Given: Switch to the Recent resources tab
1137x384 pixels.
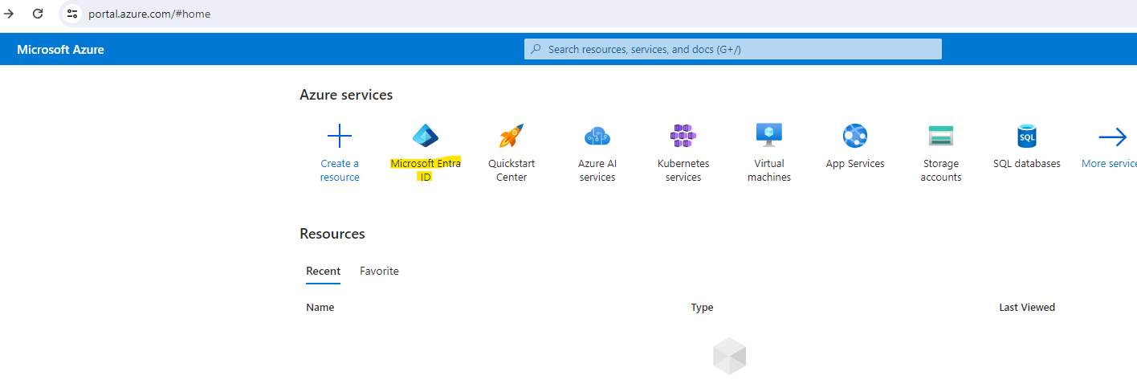Looking at the screenshot, I should [x=323, y=272].
